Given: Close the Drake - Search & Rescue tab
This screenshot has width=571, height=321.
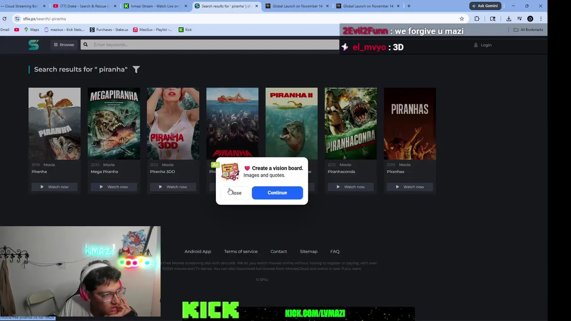Looking at the screenshot, I should click(x=115, y=6).
